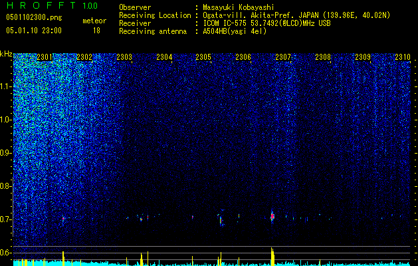Click the A504HB(yagi 4el) antenna text

pos(235,31)
